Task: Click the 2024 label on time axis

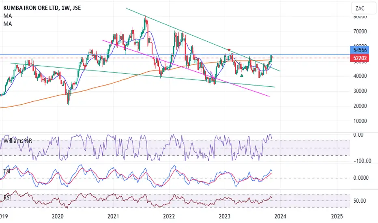Action: (280, 216)
